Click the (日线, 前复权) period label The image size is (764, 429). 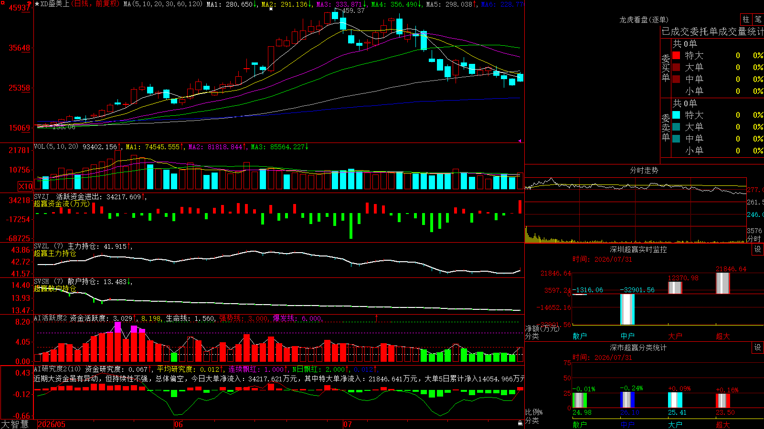click(95, 4)
